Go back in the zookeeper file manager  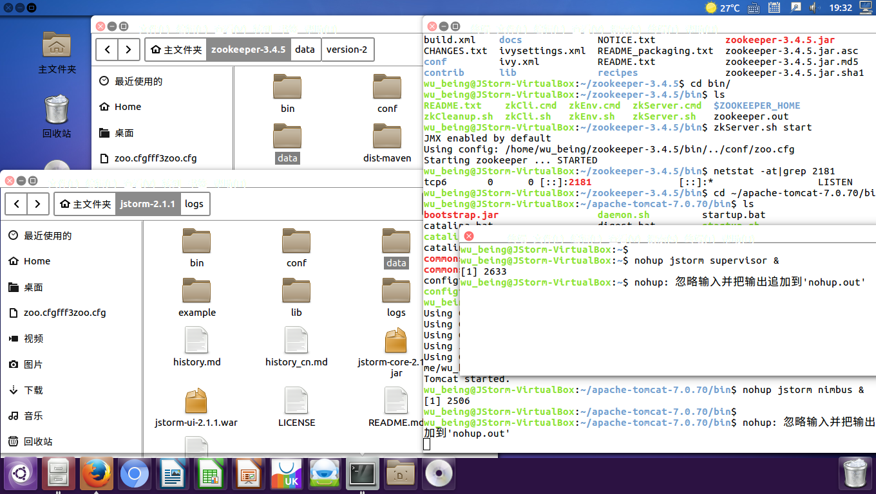[x=108, y=50]
